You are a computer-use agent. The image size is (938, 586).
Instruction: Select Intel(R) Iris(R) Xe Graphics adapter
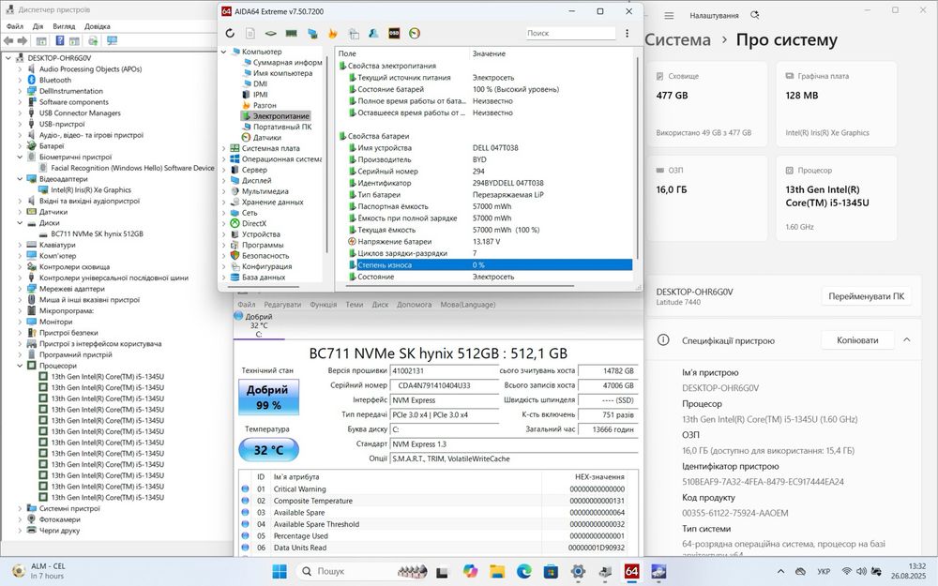90,189
